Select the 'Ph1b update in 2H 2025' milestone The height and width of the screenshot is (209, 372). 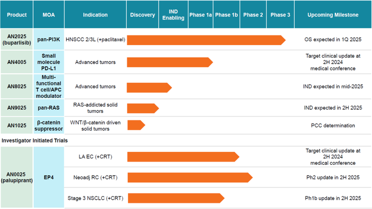[x=333, y=198]
